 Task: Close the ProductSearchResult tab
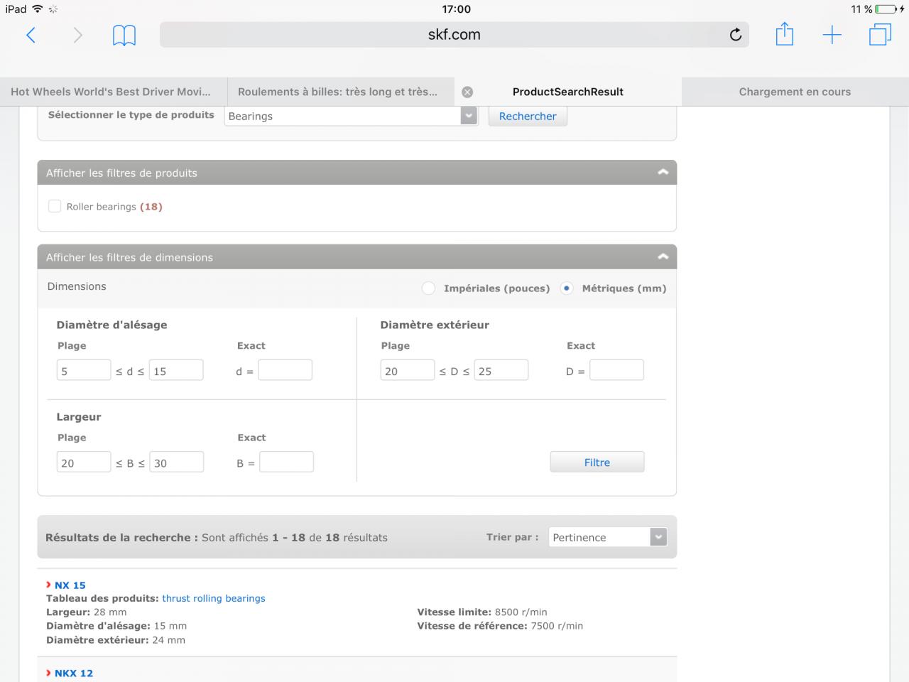[467, 92]
